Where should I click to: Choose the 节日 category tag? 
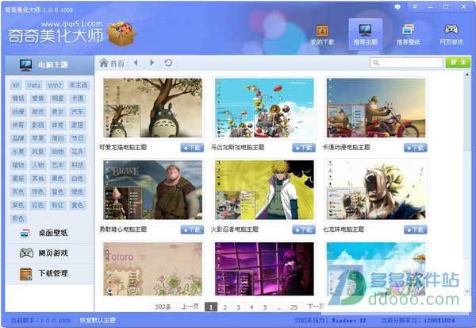(x=78, y=139)
